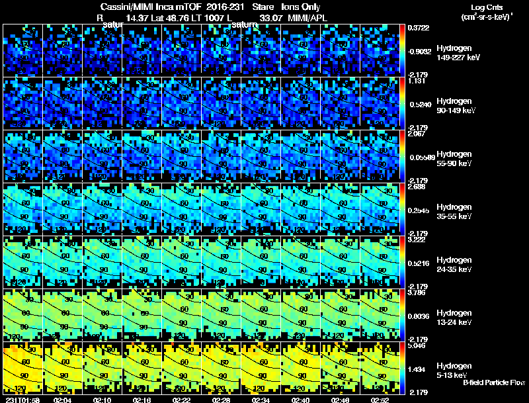
Task: Click the 02:52 time label
Action: tap(380, 400)
